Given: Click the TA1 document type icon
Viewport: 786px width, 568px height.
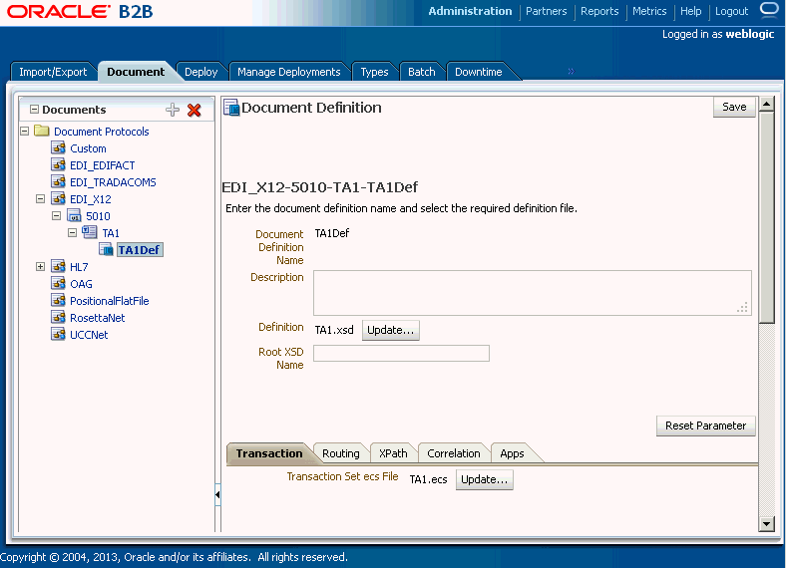Looking at the screenshot, I should [x=90, y=232].
